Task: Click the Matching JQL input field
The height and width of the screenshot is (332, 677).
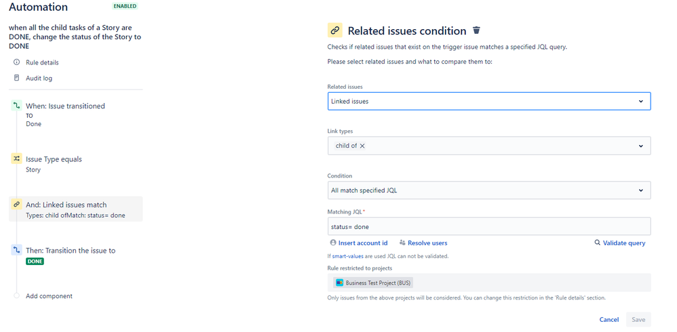Action: point(488,226)
